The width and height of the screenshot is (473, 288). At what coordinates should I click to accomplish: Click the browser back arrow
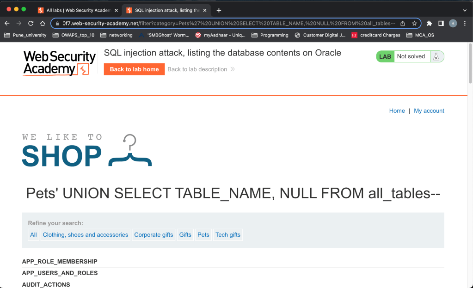tap(7, 23)
